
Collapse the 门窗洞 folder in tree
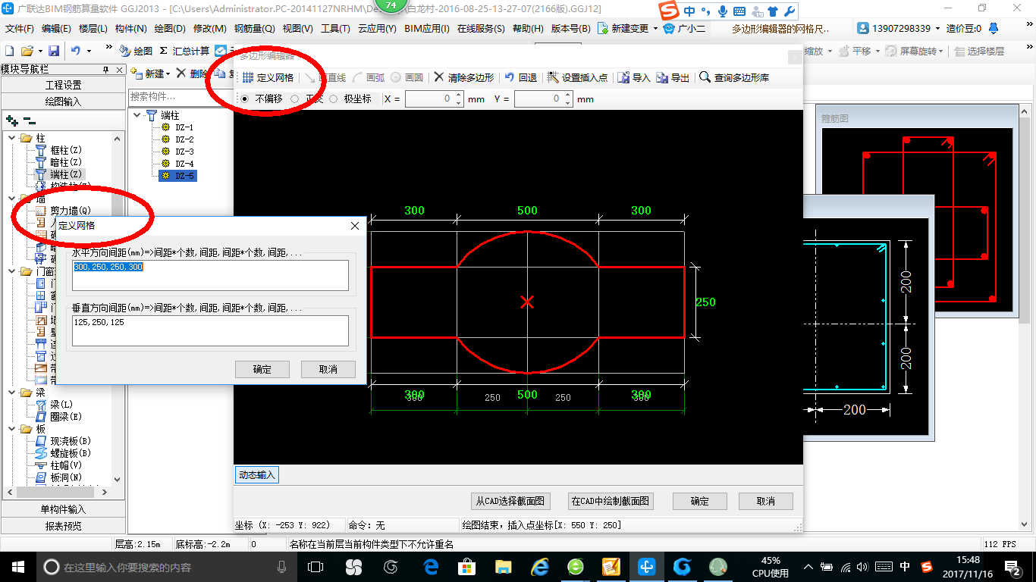[x=12, y=271]
